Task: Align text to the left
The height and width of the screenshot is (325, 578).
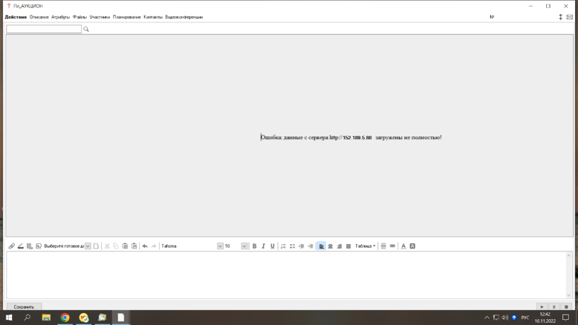Action: (321, 246)
